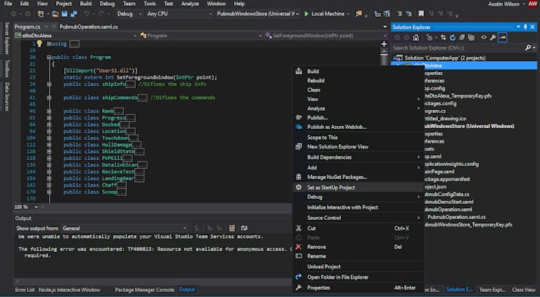Choose Publish as Azure WebJob

coord(358,127)
